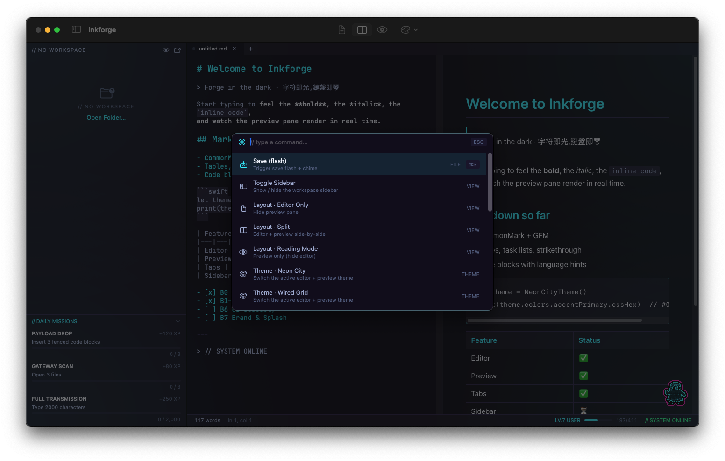Add a new tab with the plus button

pos(251,49)
